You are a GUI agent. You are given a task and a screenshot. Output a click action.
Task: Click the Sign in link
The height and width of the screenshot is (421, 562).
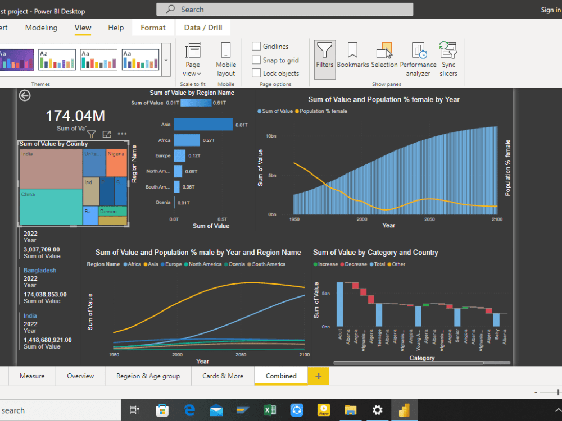pyautogui.click(x=551, y=9)
